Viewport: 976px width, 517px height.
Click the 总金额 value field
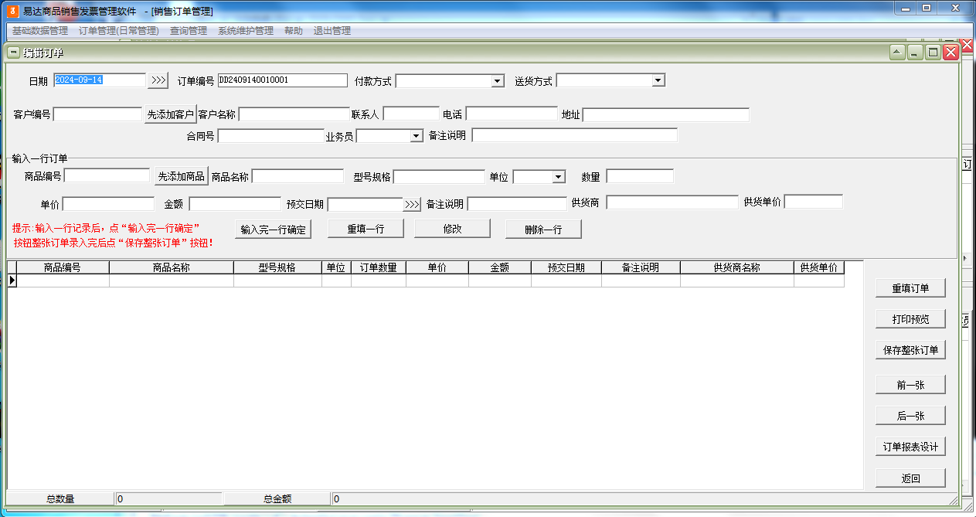tap(640, 499)
